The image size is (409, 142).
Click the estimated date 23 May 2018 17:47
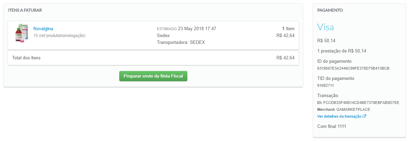tap(197, 28)
